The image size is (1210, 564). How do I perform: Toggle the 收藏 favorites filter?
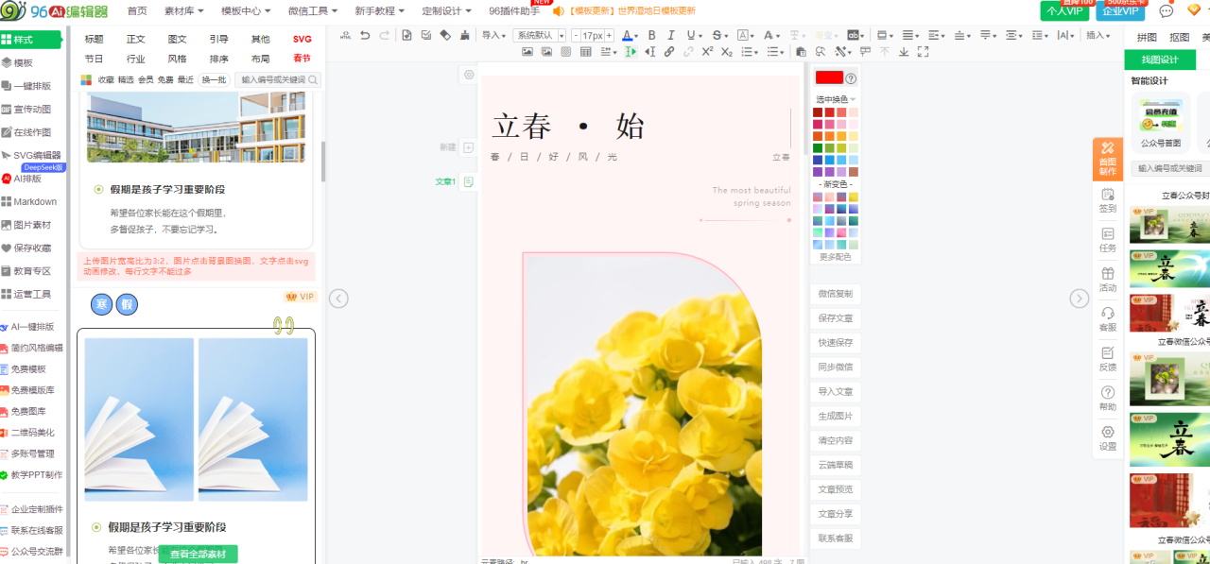[107, 80]
